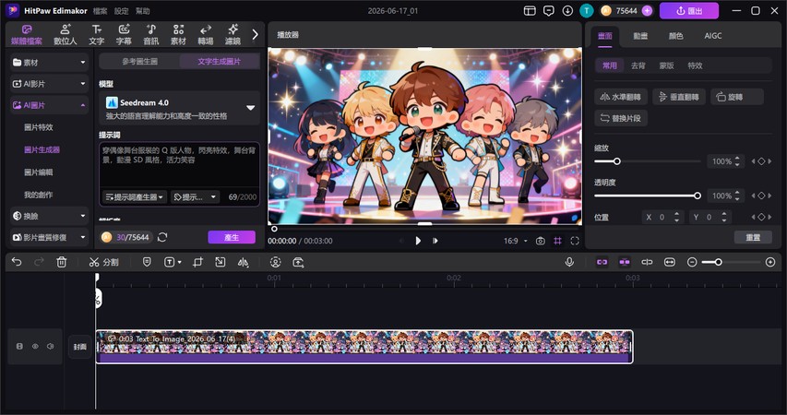787x415 pixels.
Task: Crop the clip with crop icon
Action: pos(197,262)
